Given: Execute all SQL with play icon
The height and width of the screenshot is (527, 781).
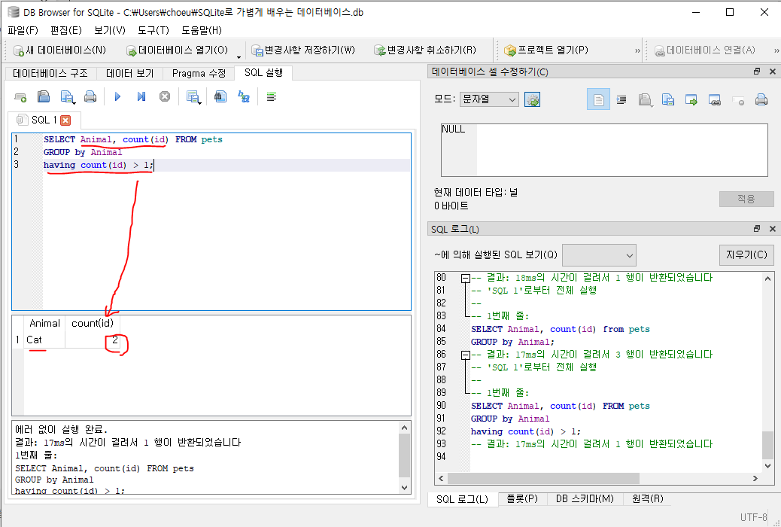Looking at the screenshot, I should [117, 96].
